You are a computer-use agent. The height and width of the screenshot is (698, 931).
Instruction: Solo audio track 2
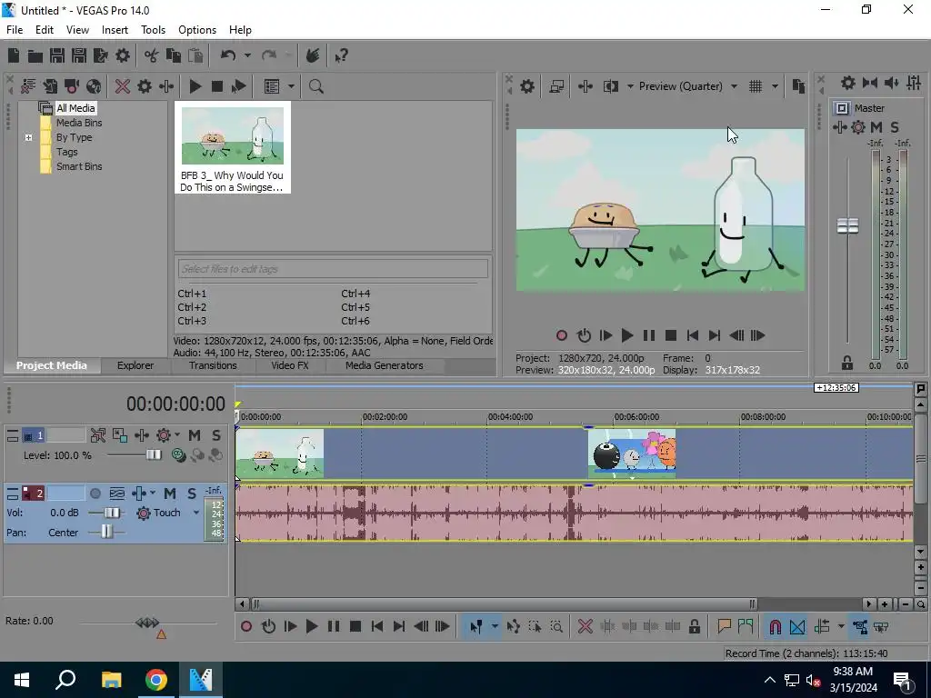pos(191,494)
